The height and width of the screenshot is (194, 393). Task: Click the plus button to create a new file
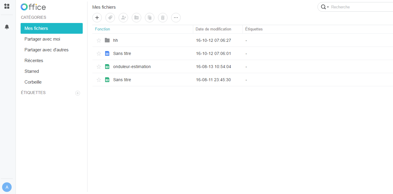(x=97, y=18)
